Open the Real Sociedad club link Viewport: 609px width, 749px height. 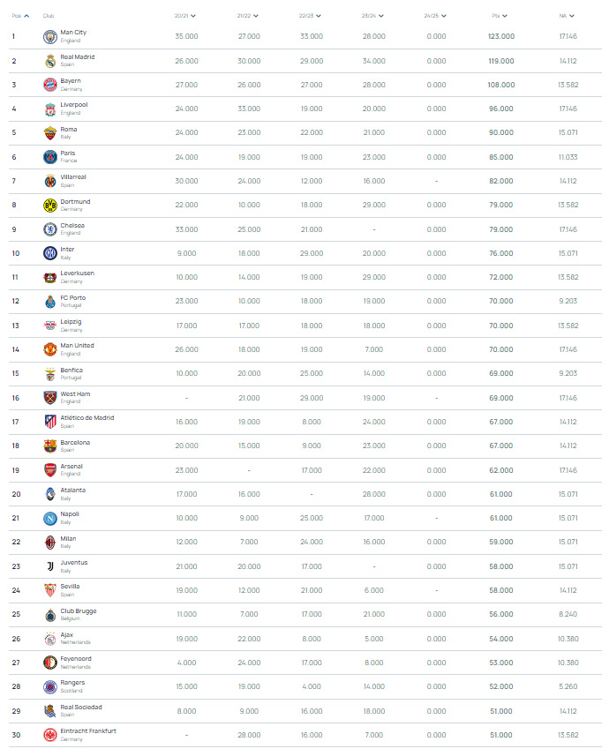pyautogui.click(x=80, y=707)
